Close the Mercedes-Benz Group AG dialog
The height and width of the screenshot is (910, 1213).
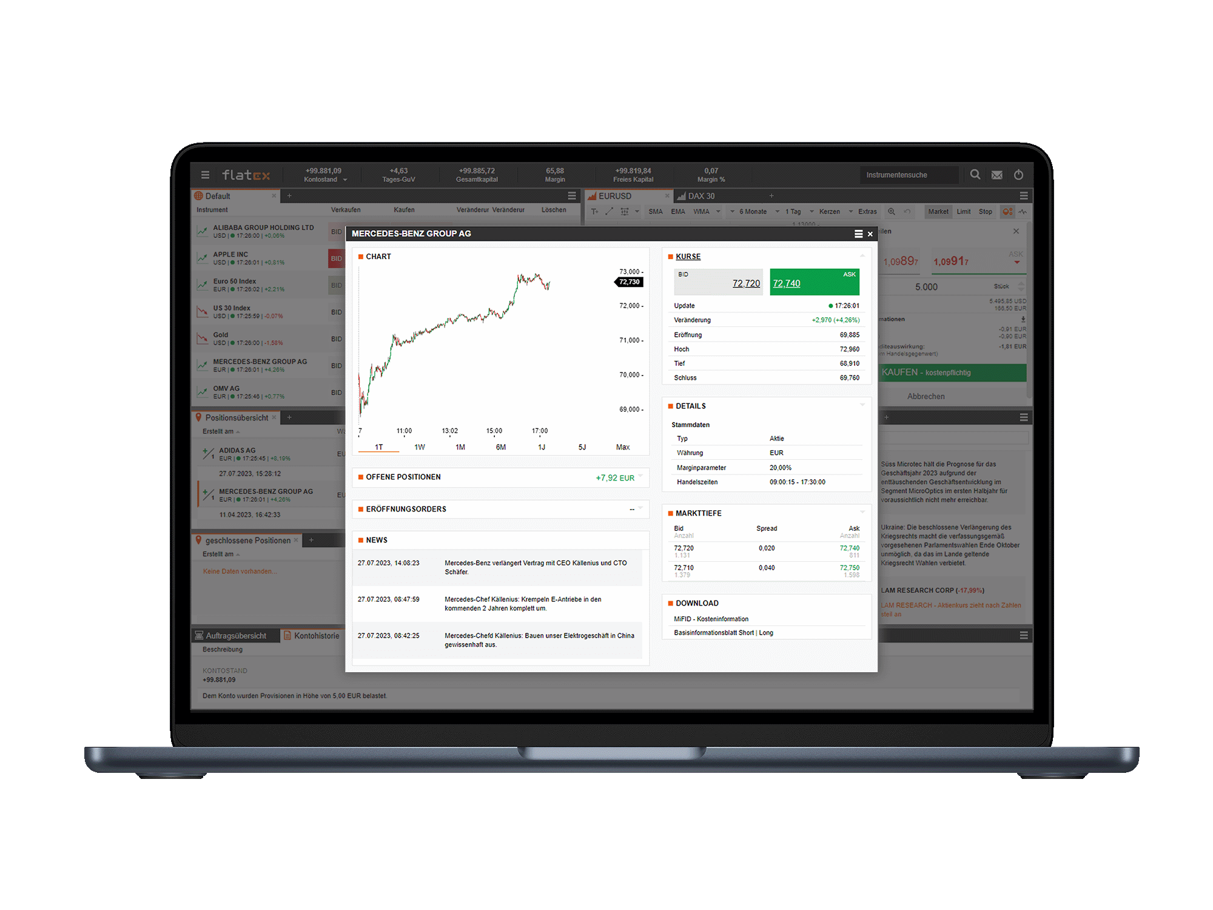tap(870, 234)
